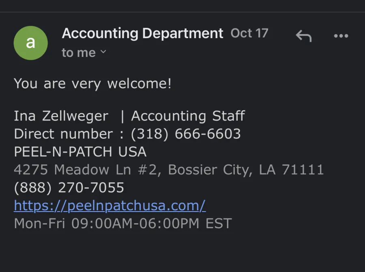365x272 pixels.
Task: Open the three-dot more options menu
Action: [x=341, y=36]
